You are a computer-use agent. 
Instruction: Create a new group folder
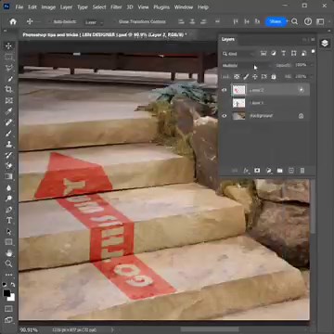pyautogui.click(x=280, y=171)
